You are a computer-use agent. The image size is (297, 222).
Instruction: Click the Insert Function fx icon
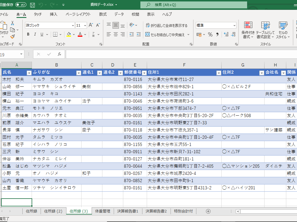(59, 54)
